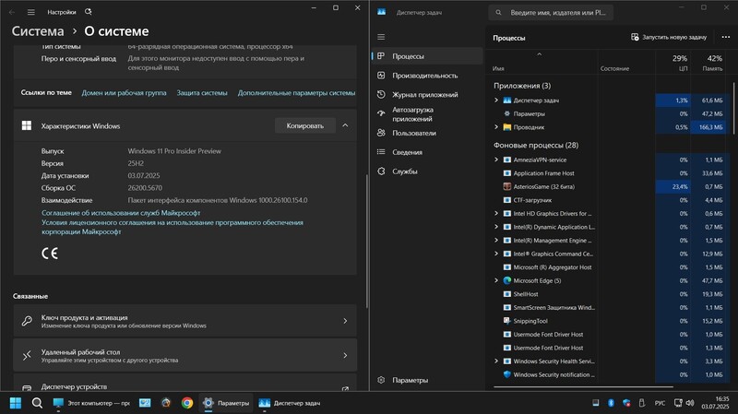The height and width of the screenshot is (414, 738).
Task: Open the Windows Start menu
Action: pyautogui.click(x=16, y=403)
